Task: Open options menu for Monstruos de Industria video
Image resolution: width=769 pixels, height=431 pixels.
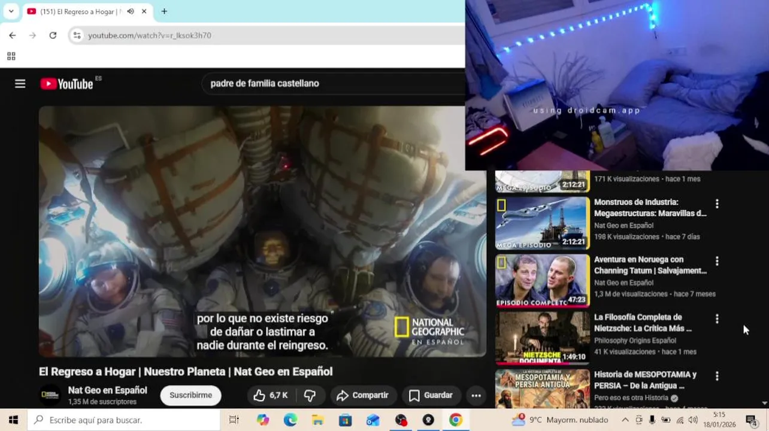Action: [x=717, y=204]
